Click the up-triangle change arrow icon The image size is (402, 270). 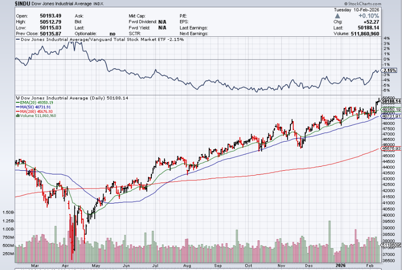tap(337, 16)
